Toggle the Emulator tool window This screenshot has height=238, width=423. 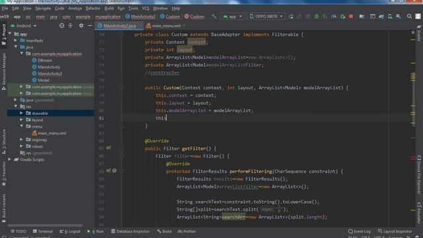419,213
